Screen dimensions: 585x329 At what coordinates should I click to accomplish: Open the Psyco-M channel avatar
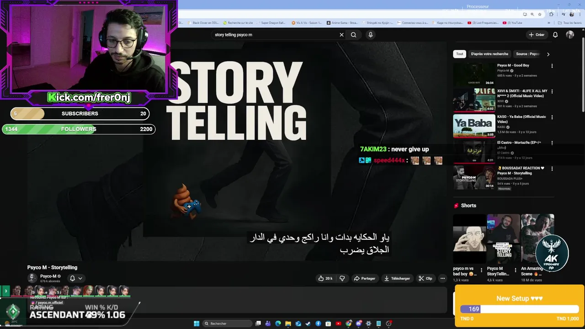click(x=32, y=278)
